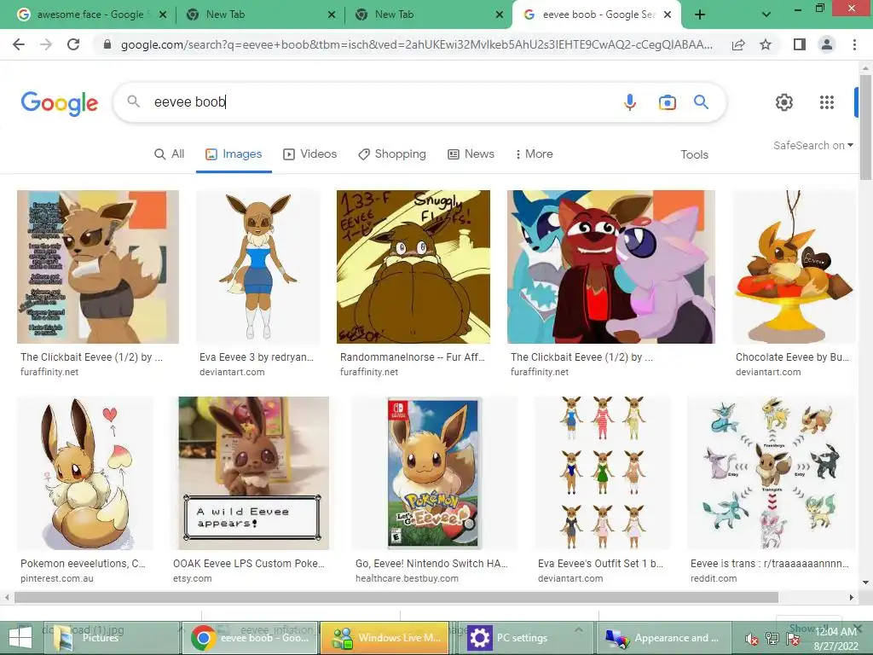Screen dimensions: 873x655
Task: Click the Eevee evolutions chart thumbnail
Action: click(771, 472)
